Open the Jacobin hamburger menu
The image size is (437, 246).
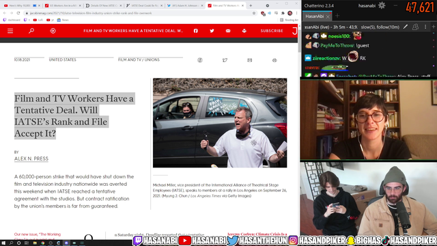10,31
